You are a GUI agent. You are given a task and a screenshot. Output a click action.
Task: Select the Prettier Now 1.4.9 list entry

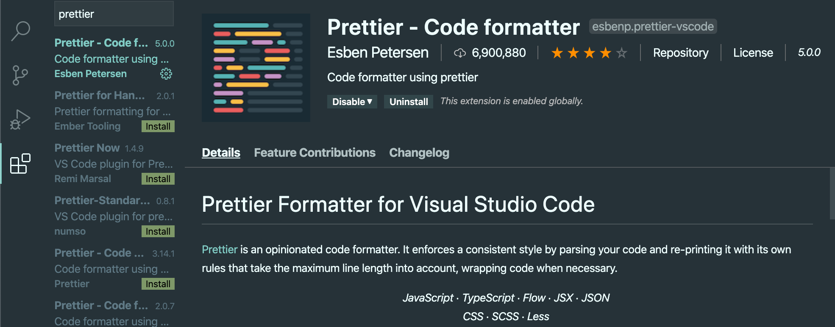click(x=114, y=163)
